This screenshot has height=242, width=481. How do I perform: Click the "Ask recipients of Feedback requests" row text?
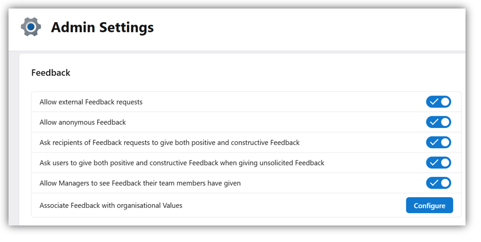(169, 142)
